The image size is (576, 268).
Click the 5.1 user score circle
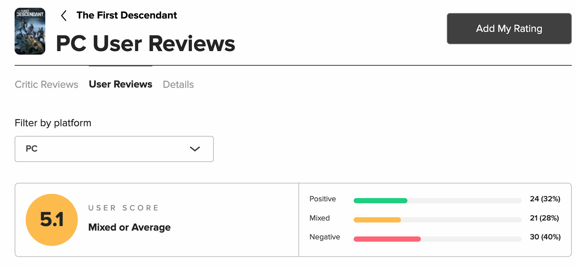coord(52,220)
